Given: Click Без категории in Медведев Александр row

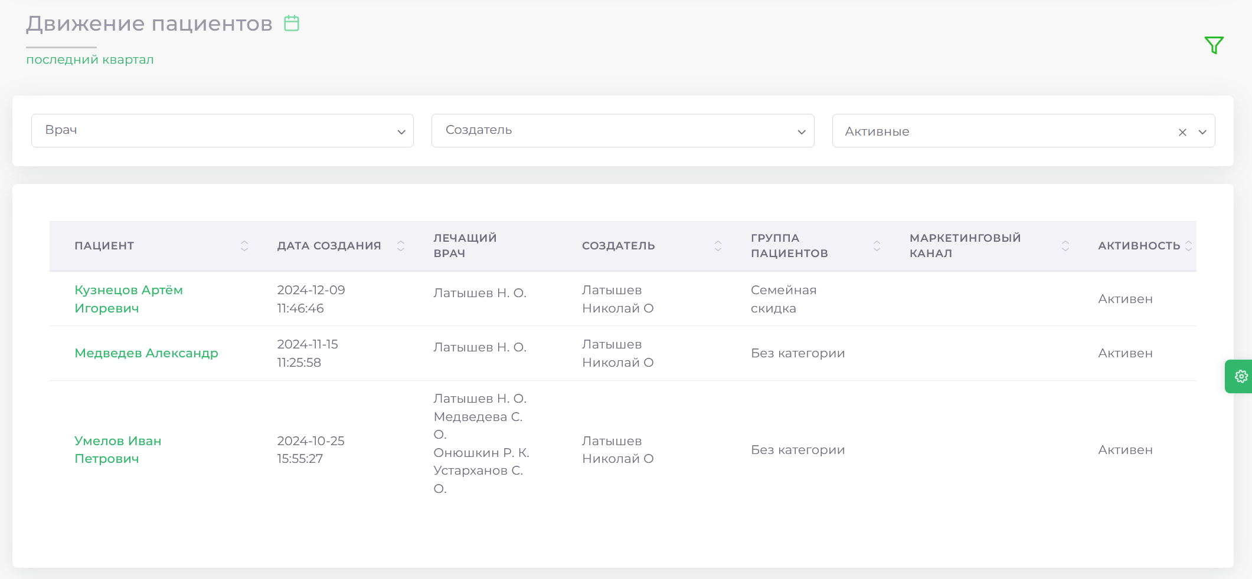Looking at the screenshot, I should [798, 353].
